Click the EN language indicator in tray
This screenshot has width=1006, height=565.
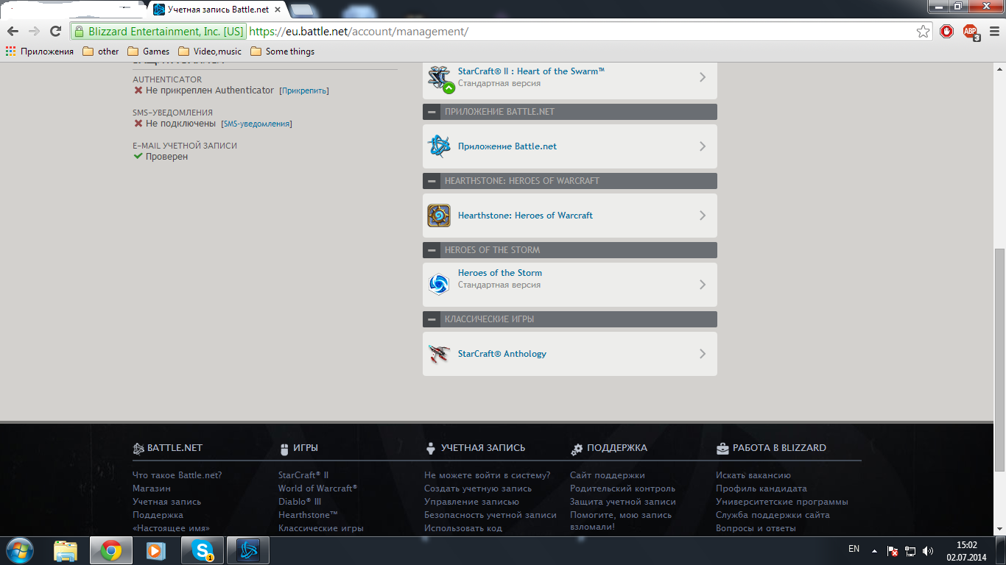tap(854, 549)
